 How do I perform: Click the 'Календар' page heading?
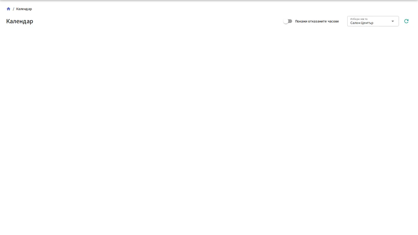(x=20, y=21)
